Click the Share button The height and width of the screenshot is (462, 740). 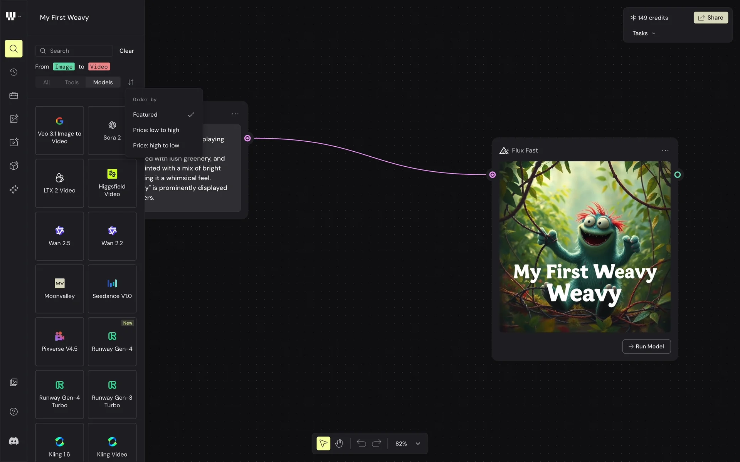tap(710, 18)
